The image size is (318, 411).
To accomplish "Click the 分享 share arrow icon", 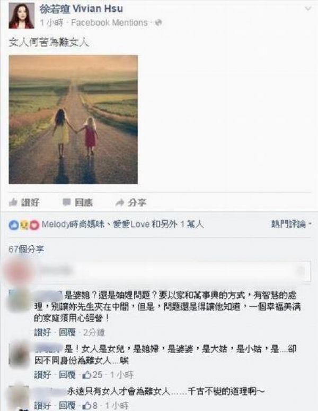I will 120,202.
